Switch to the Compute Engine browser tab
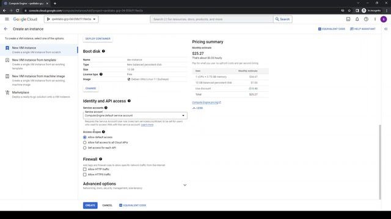 point(26,4)
